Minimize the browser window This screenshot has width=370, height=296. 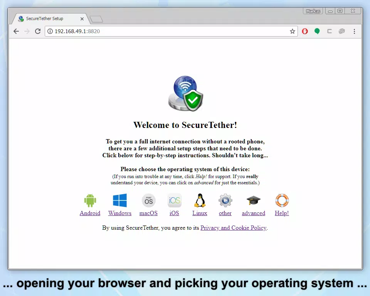point(330,11)
